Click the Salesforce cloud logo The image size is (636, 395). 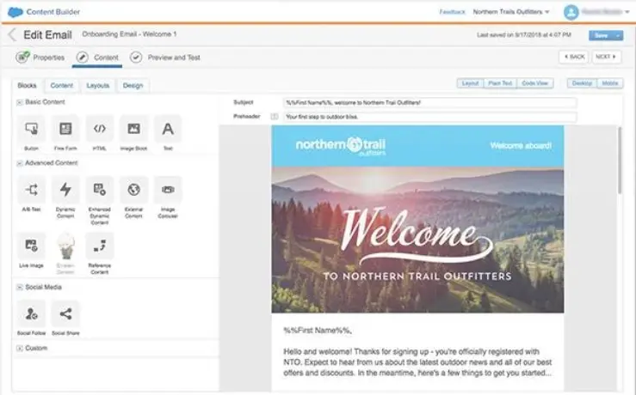click(15, 12)
